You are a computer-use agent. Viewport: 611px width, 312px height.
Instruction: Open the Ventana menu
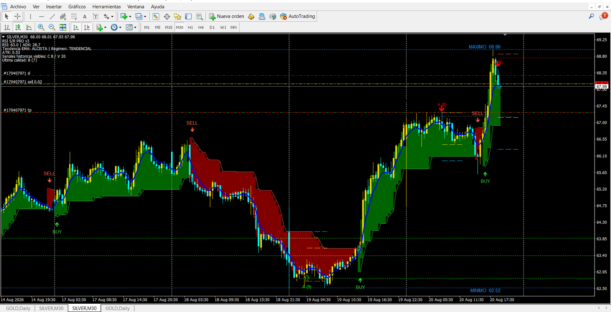pyautogui.click(x=136, y=6)
